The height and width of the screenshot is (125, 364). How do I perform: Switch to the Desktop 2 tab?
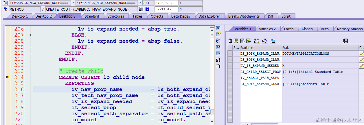[44, 16]
